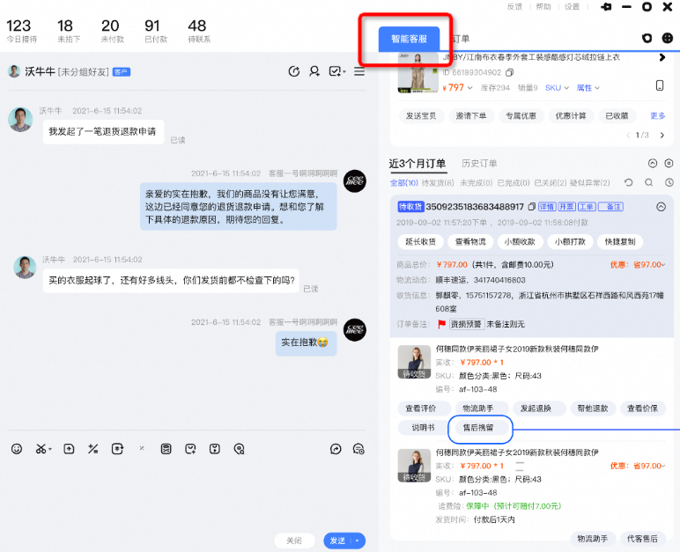Select 历史订单 tab
The image size is (680, 552).
point(479,164)
